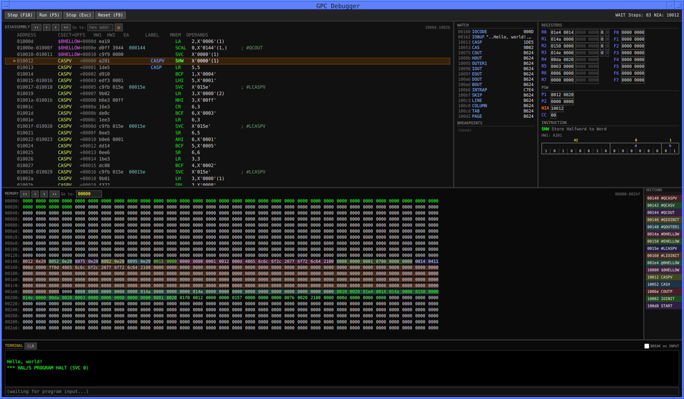Click orange target icon to locate current instruction
Viewport: 684px width, 399px height.
[119, 27]
